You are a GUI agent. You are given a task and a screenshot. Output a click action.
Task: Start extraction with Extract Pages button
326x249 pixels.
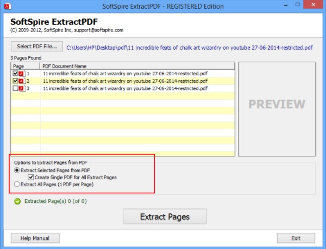(x=165, y=217)
